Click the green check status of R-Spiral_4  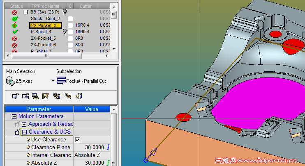click(x=15, y=32)
